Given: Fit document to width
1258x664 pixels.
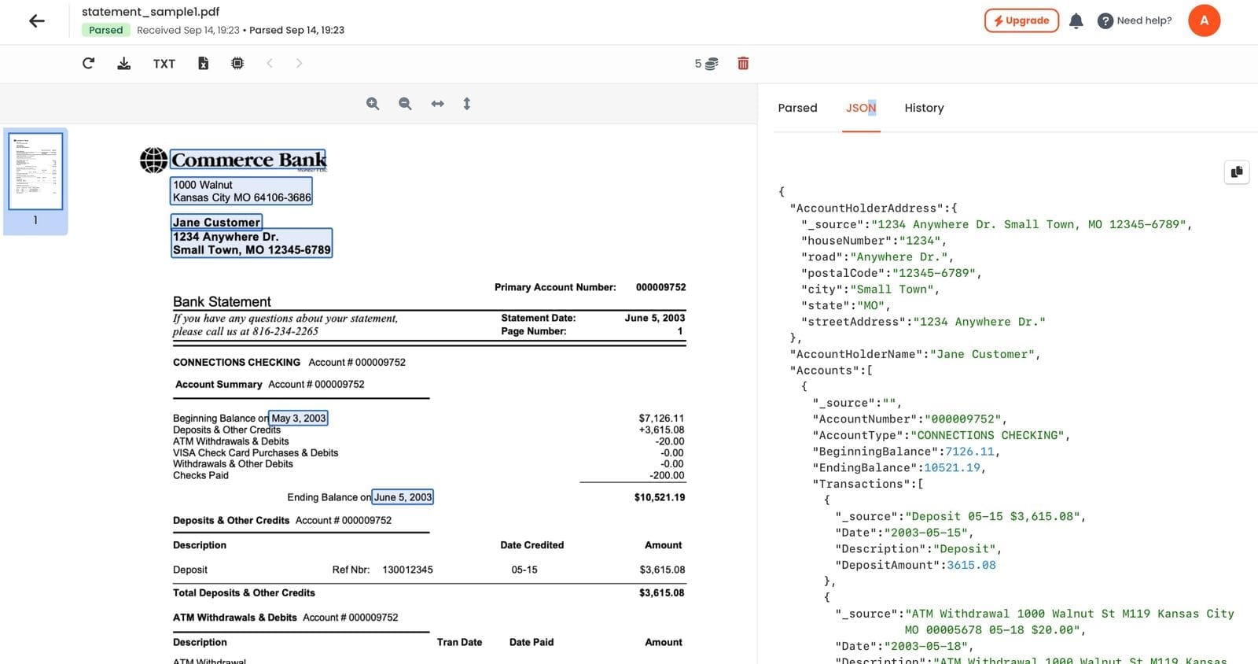Looking at the screenshot, I should click(438, 104).
